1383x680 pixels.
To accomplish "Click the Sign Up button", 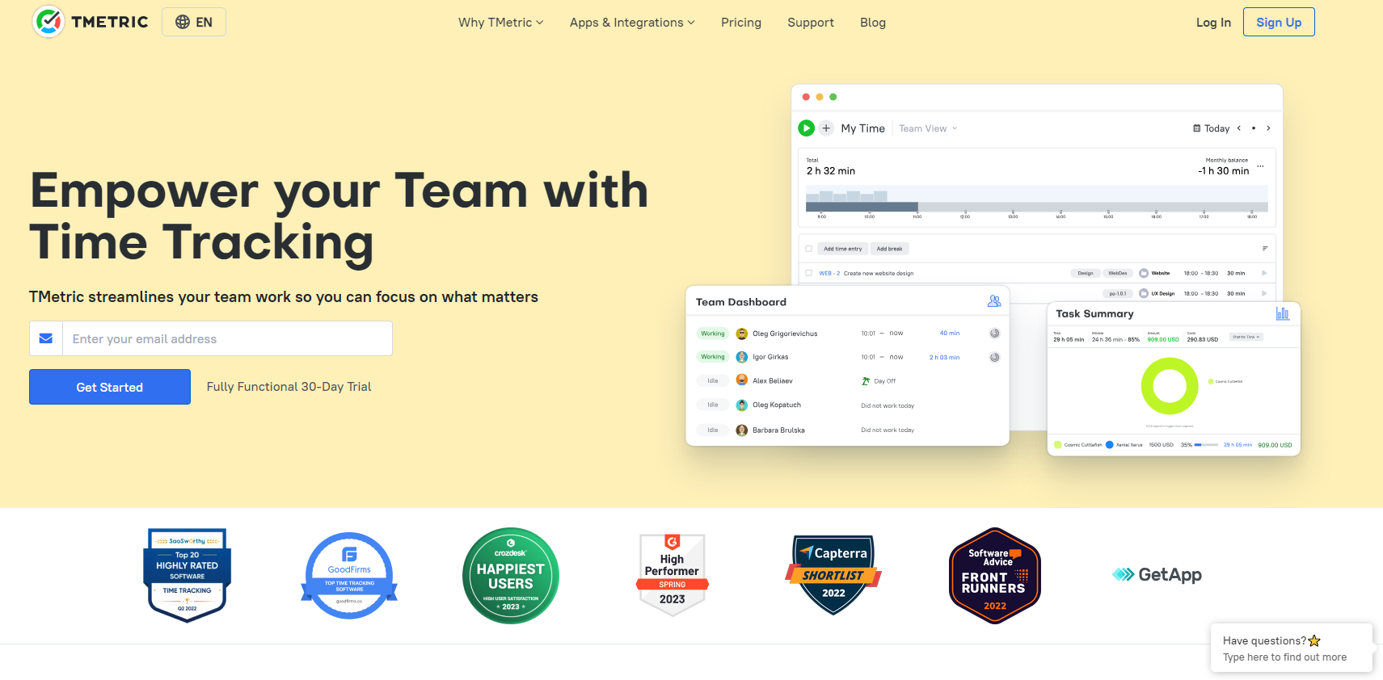I will [x=1279, y=22].
